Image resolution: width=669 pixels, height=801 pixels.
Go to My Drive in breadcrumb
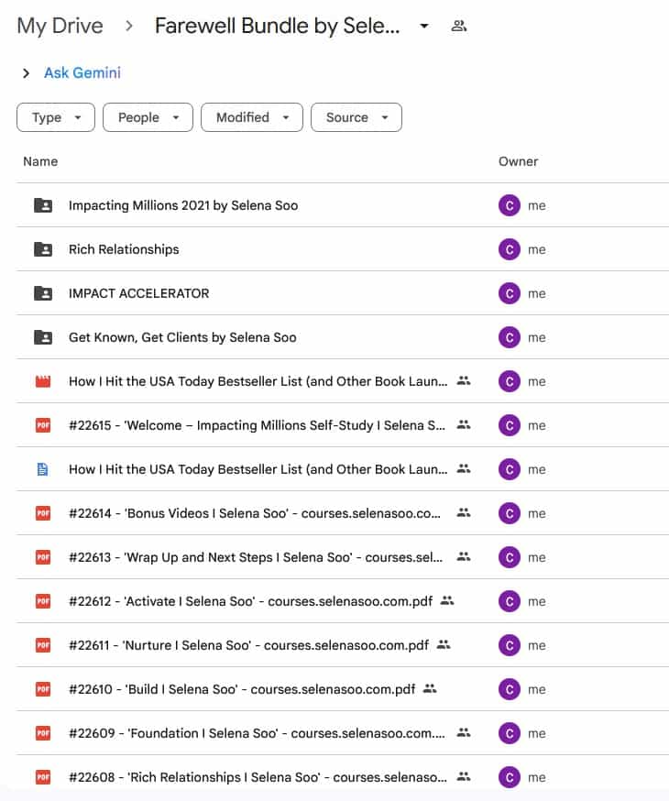[60, 26]
